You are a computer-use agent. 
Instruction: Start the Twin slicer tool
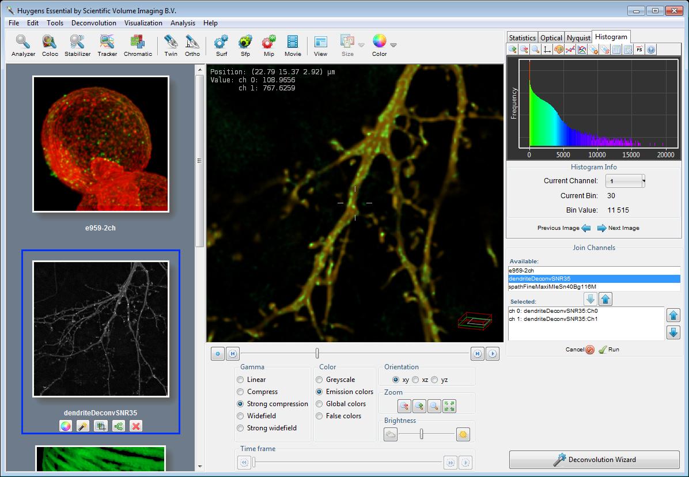coord(171,45)
